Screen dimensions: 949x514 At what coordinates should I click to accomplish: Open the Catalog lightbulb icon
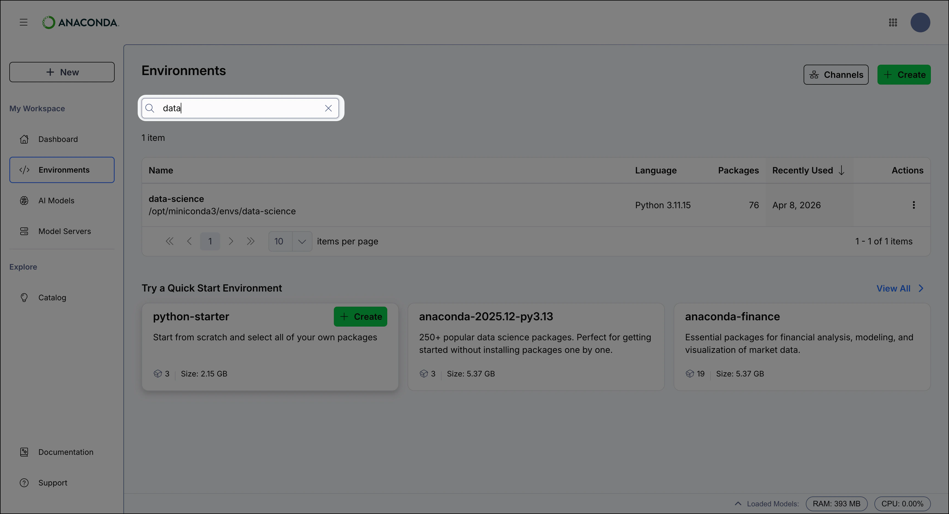(24, 297)
